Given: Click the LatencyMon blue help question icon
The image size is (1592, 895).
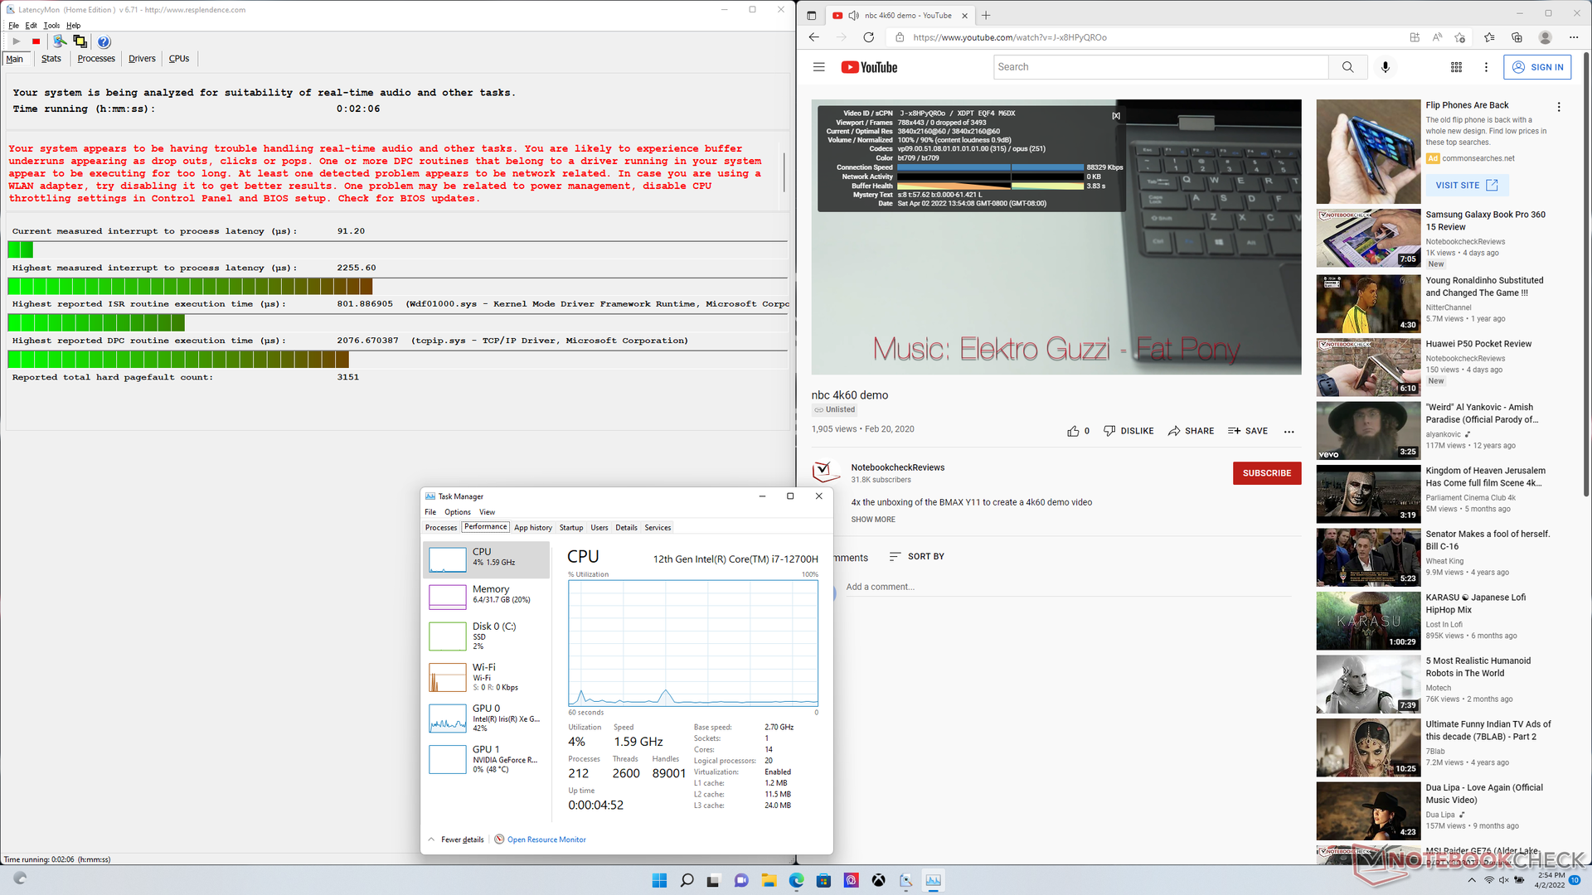Looking at the screenshot, I should pos(104,41).
